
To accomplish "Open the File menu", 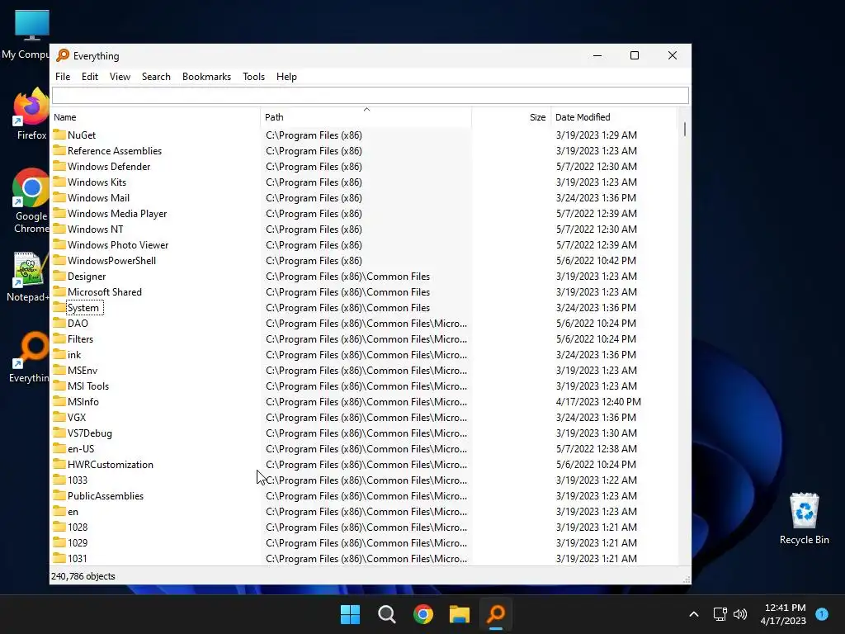I will 63,77.
